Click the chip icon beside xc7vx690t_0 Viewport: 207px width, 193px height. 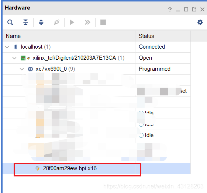(30, 69)
